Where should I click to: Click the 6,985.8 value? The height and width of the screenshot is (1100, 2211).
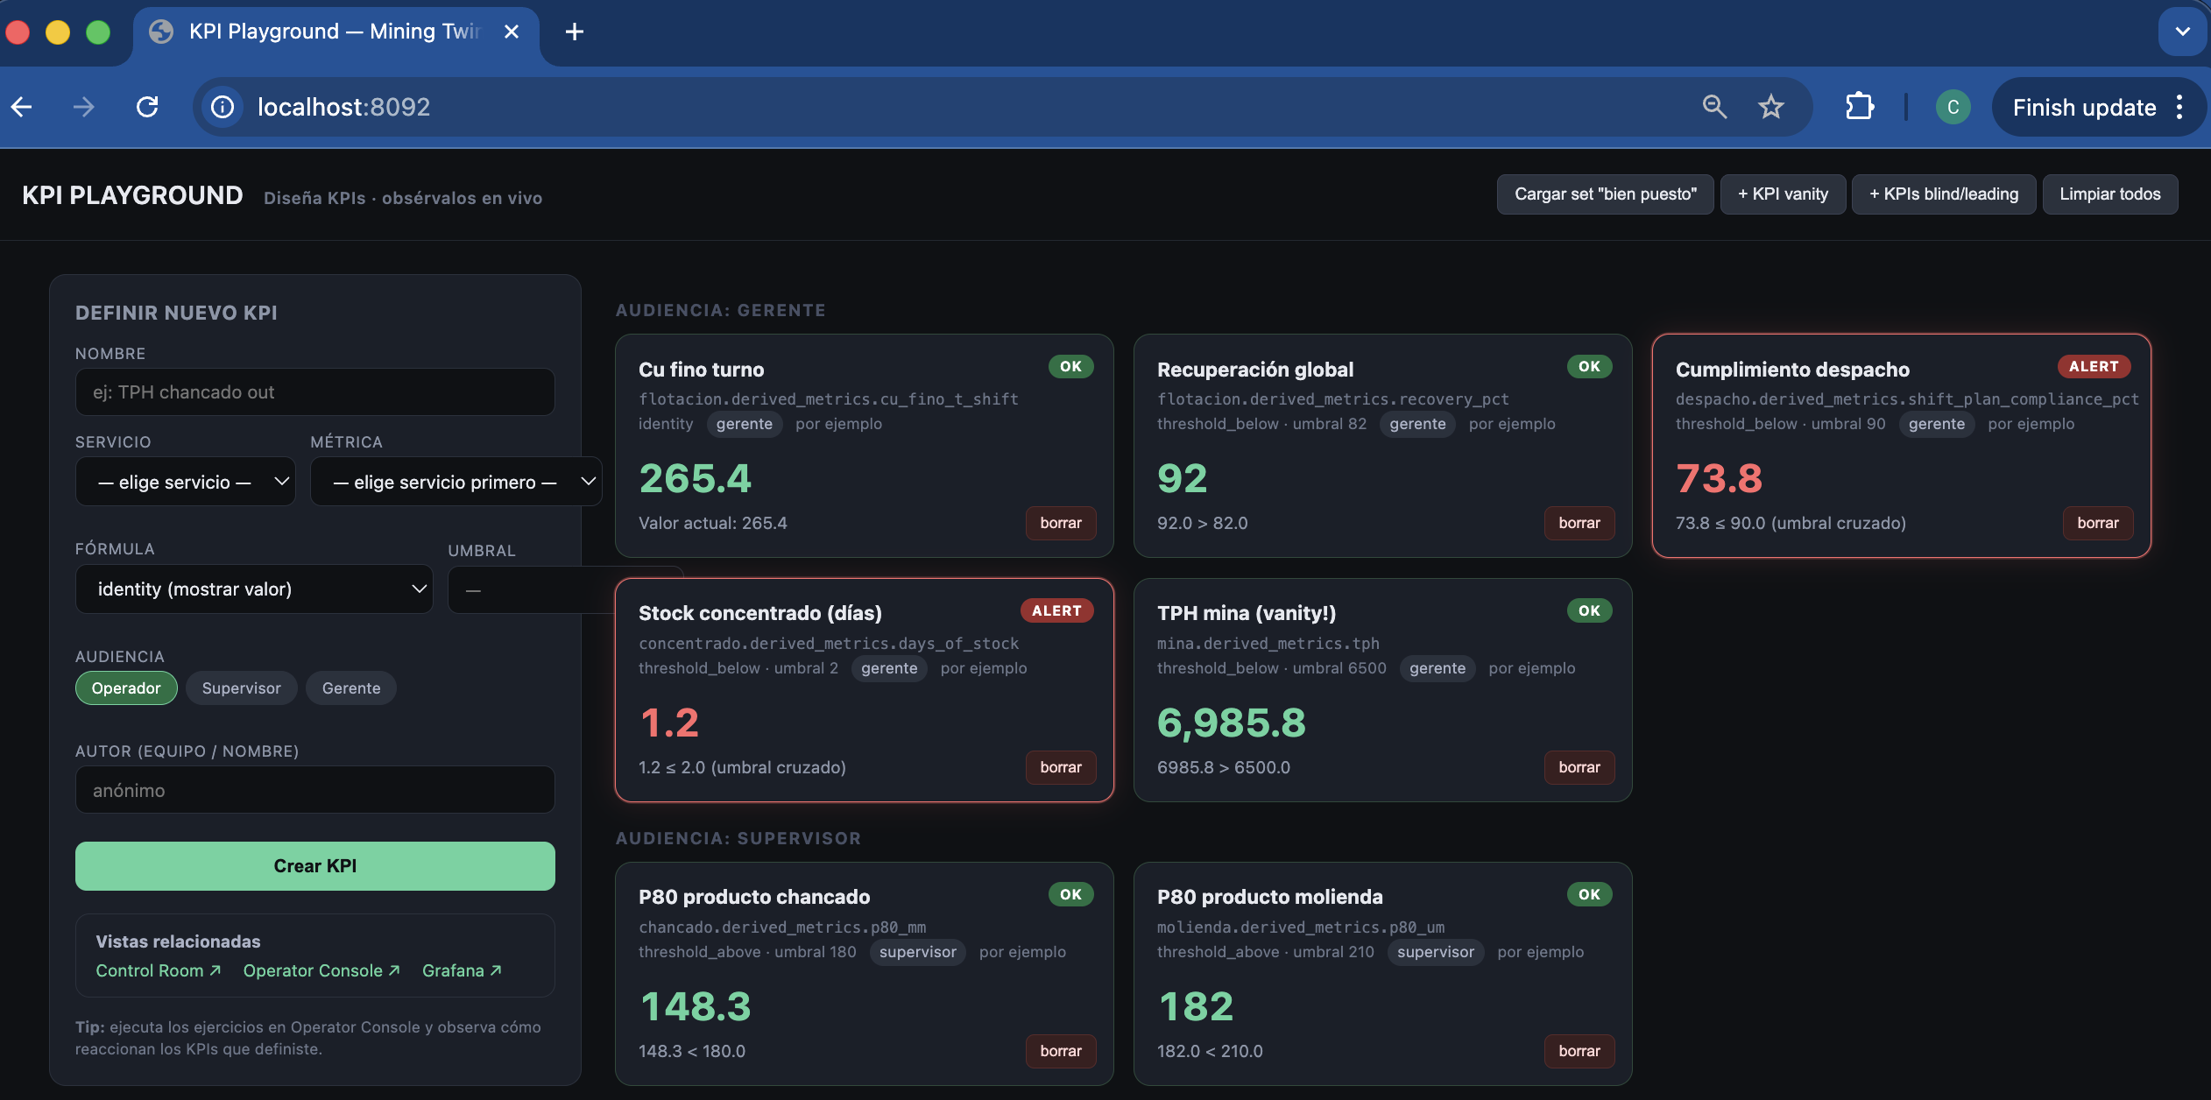1231,723
